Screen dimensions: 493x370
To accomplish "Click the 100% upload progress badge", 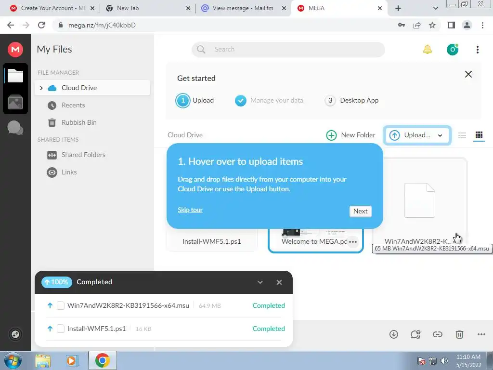I will pyautogui.click(x=57, y=282).
